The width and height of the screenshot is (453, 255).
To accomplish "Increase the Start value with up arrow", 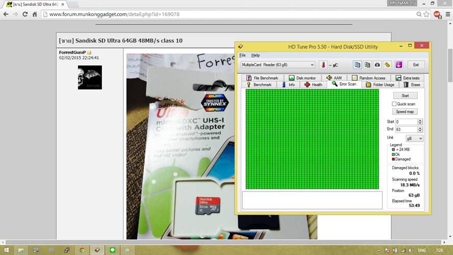I will point(420,121).
